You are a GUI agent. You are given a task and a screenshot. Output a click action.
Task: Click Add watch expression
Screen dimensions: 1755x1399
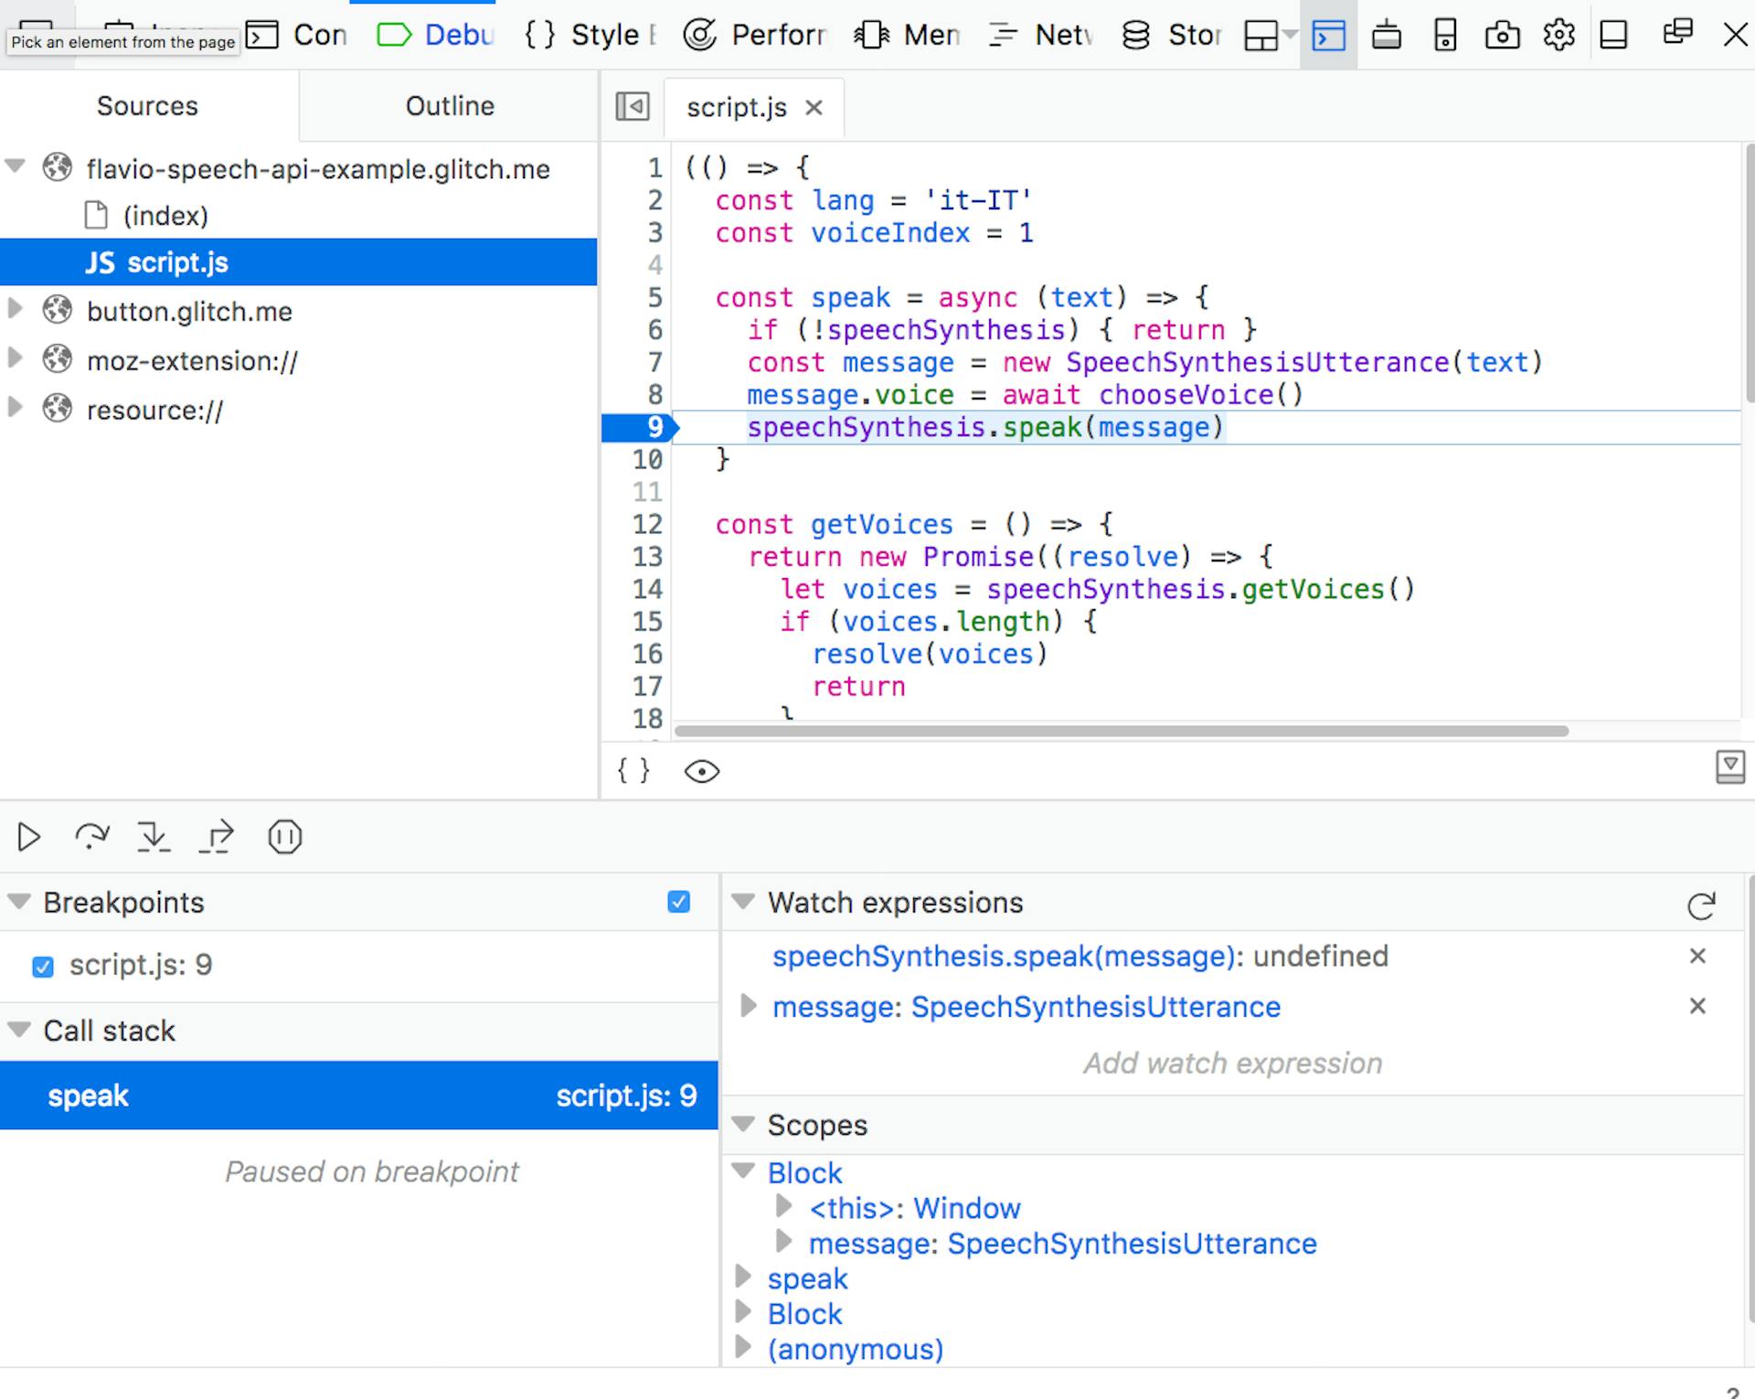[1231, 1063]
